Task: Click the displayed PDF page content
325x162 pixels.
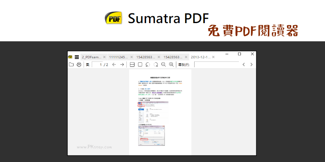Action: pos(160,112)
